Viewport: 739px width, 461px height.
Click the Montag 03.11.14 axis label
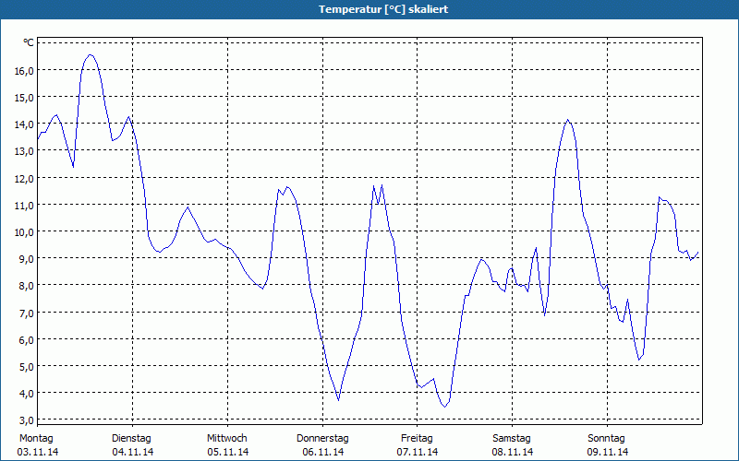[38, 444]
